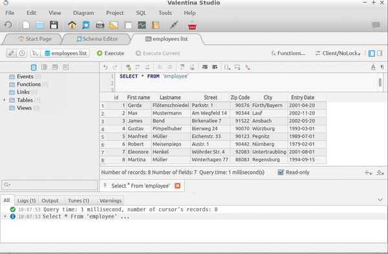Image resolution: width=388 pixels, height=254 pixels.
Task: Toggle right panel layout button
Action: (380, 53)
